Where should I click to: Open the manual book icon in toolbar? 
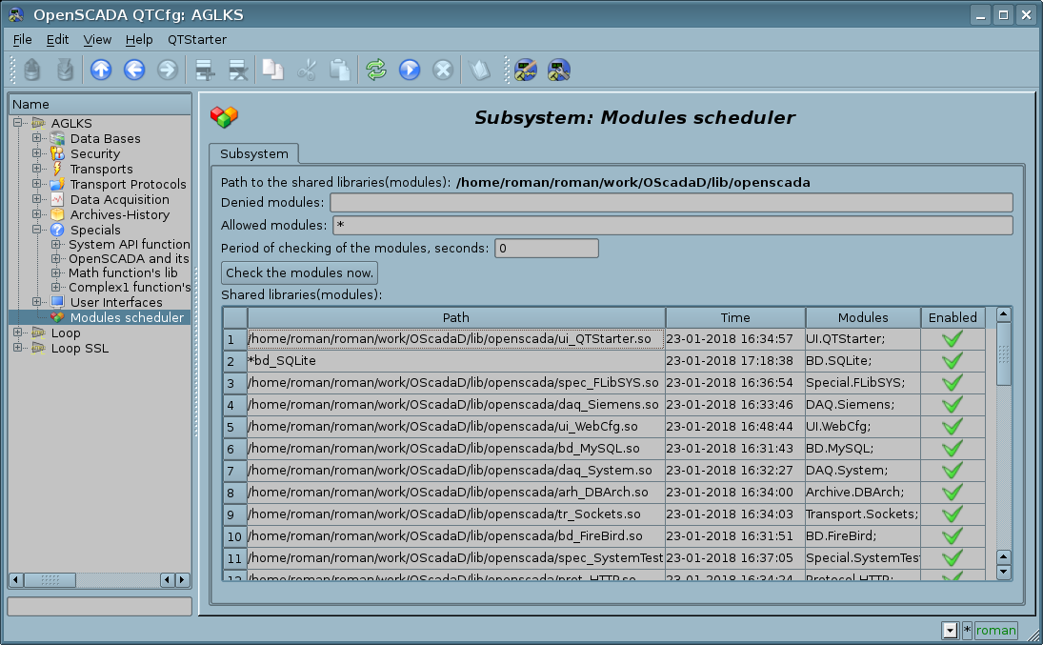[480, 70]
